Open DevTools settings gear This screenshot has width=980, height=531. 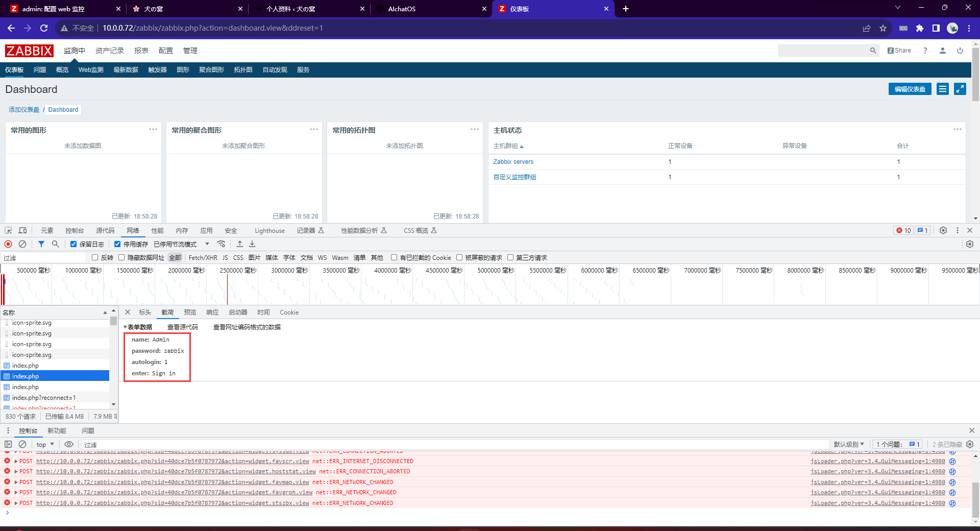tap(943, 230)
